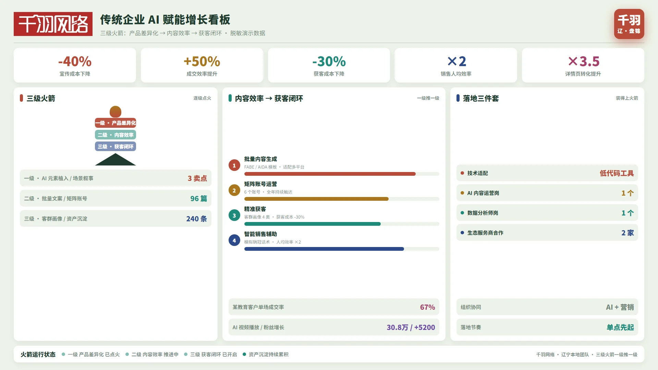This screenshot has width=658, height=370.
Task: Select the 三级·获客闭环 rocket stage
Action: tap(115, 146)
